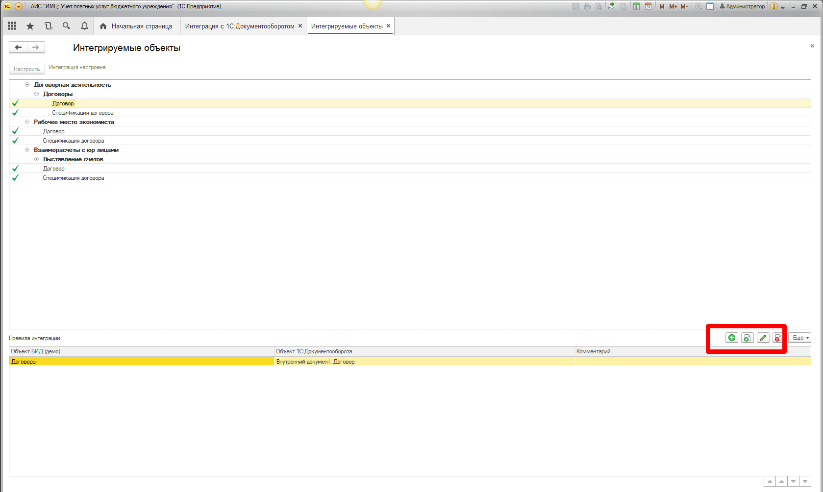Click the pencil edit rule icon
Viewport: 823px width, 492px height.
click(x=763, y=338)
